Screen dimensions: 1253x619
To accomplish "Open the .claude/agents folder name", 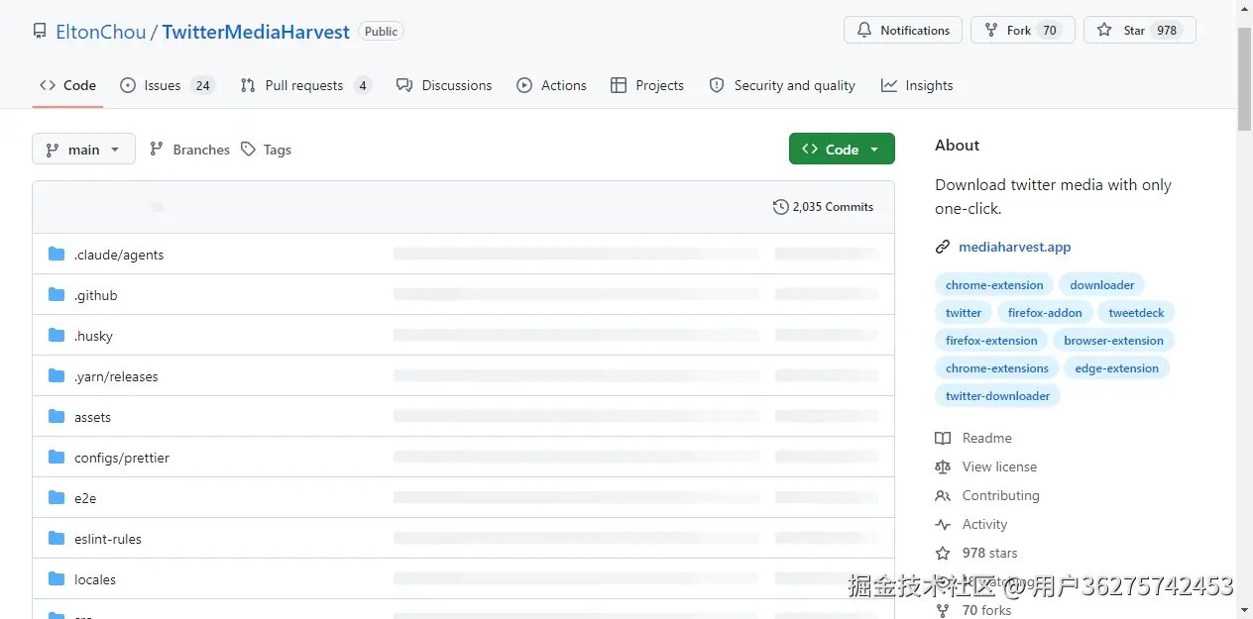I will [119, 255].
